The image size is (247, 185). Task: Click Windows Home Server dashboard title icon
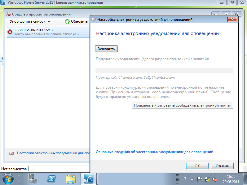click(3, 2)
